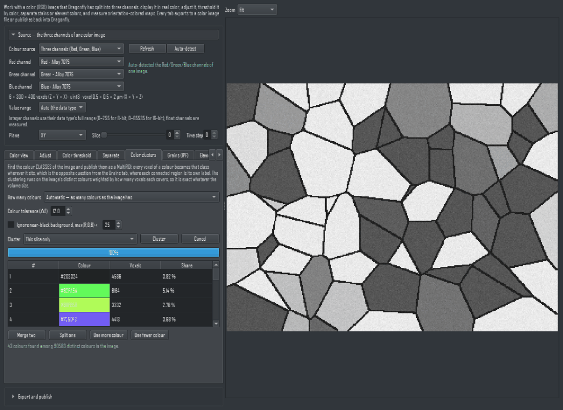Open the How many colours dropdown
This screenshot has width=563, height=410.
[132, 197]
